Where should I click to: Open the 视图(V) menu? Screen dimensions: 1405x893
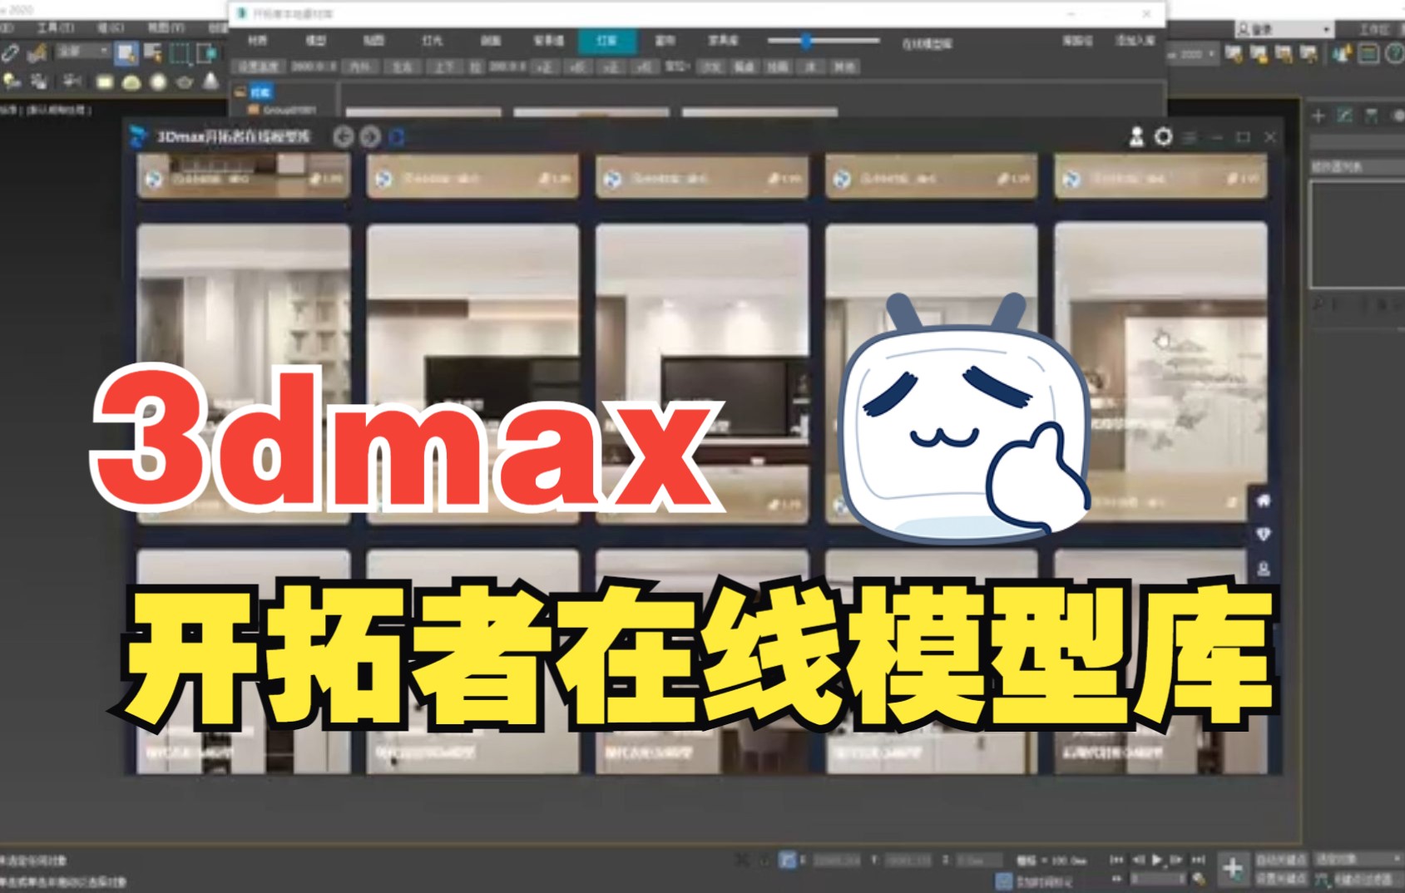pyautogui.click(x=165, y=28)
